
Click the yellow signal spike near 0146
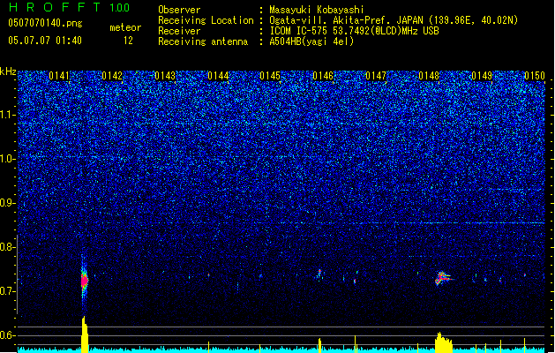319,345
